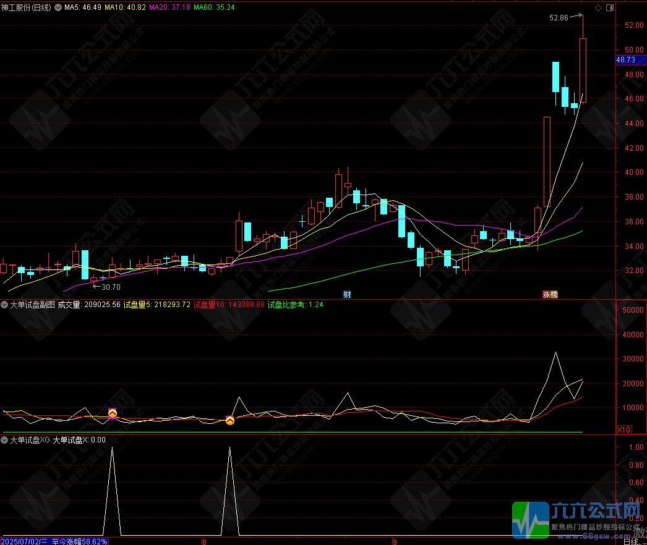Viewport: 647px width, 545px height.
Task: Click the first orange signal marker icon
Action: click(113, 413)
